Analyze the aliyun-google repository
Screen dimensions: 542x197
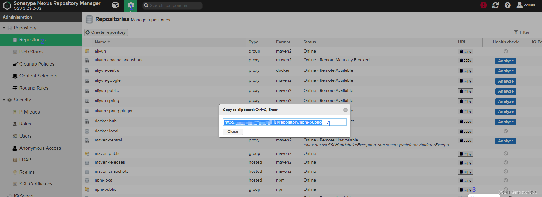pyautogui.click(x=506, y=81)
